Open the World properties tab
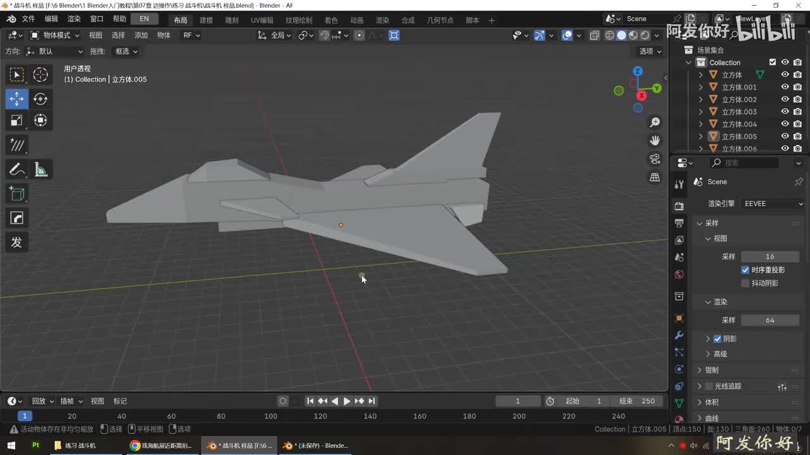810x455 pixels. click(679, 274)
